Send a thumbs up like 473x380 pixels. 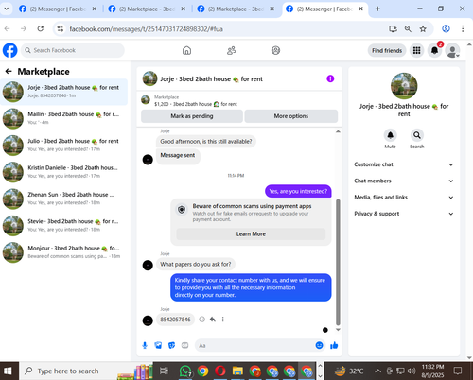[334, 345]
